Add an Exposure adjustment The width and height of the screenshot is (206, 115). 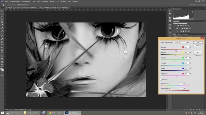tap(186, 26)
